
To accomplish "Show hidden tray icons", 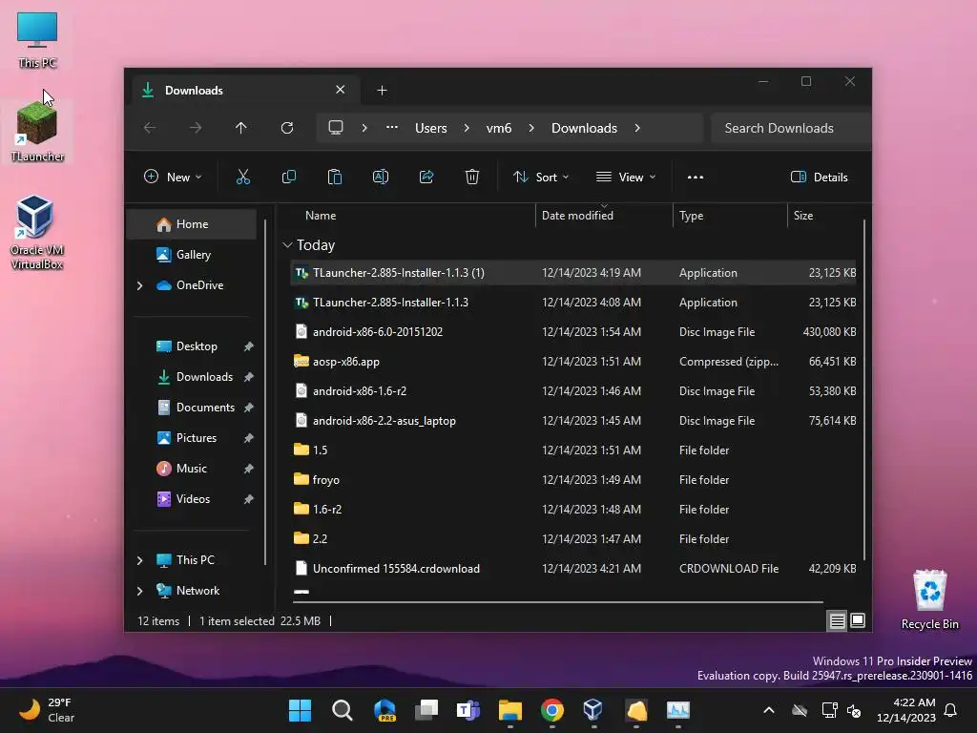I will click(x=769, y=710).
